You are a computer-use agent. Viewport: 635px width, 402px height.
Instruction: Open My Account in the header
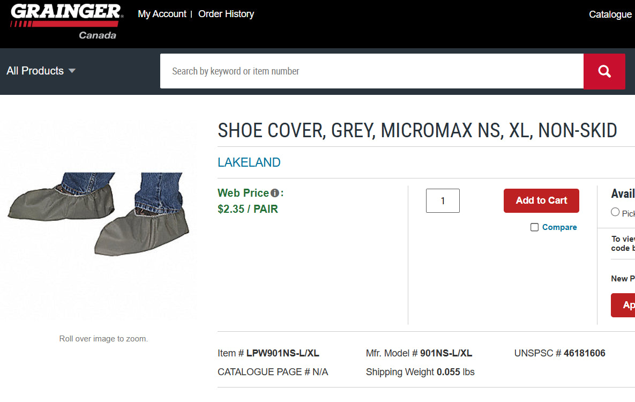(x=162, y=14)
